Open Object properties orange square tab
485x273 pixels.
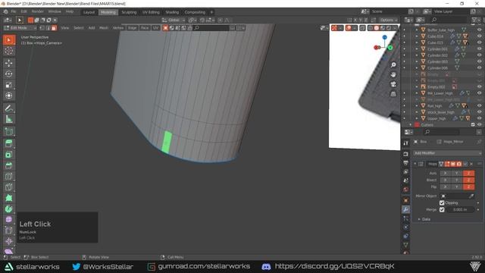pos(406,200)
